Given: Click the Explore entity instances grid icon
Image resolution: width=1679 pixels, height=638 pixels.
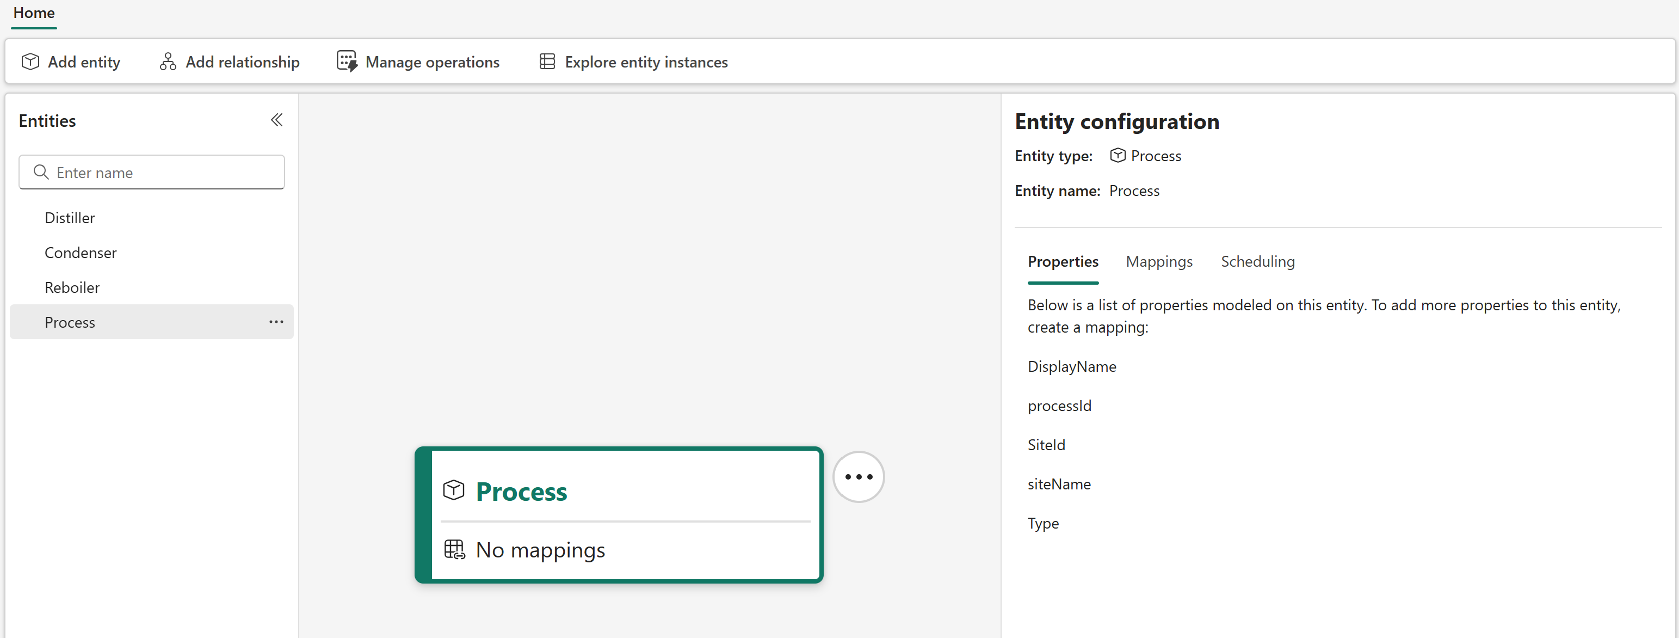Looking at the screenshot, I should pyautogui.click(x=547, y=60).
